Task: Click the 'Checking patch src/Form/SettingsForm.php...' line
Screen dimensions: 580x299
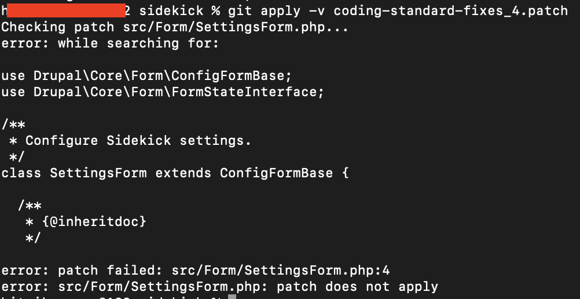Action: point(175,27)
